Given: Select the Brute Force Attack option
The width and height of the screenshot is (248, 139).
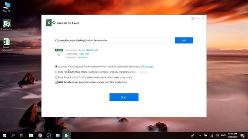Looking at the screenshot, I should click(x=56, y=77).
